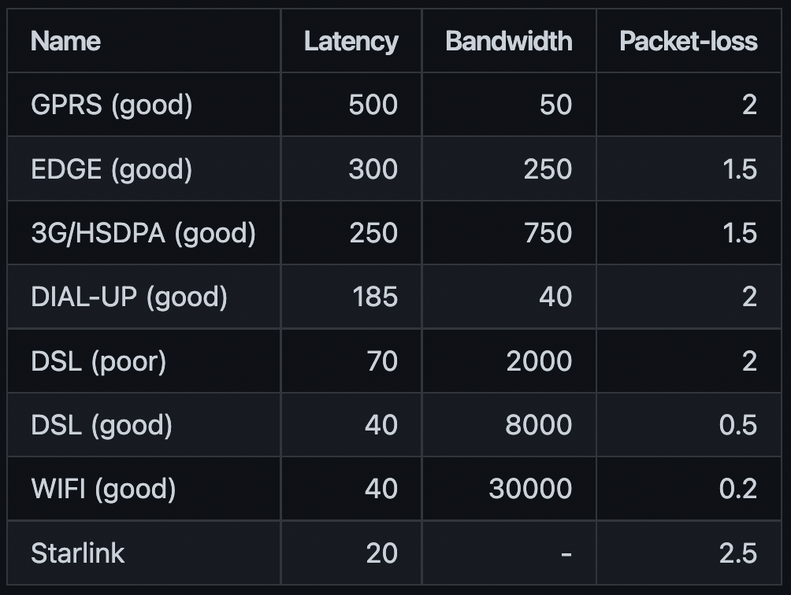Click the bandwidth value 8000
791x595 pixels.
click(539, 425)
